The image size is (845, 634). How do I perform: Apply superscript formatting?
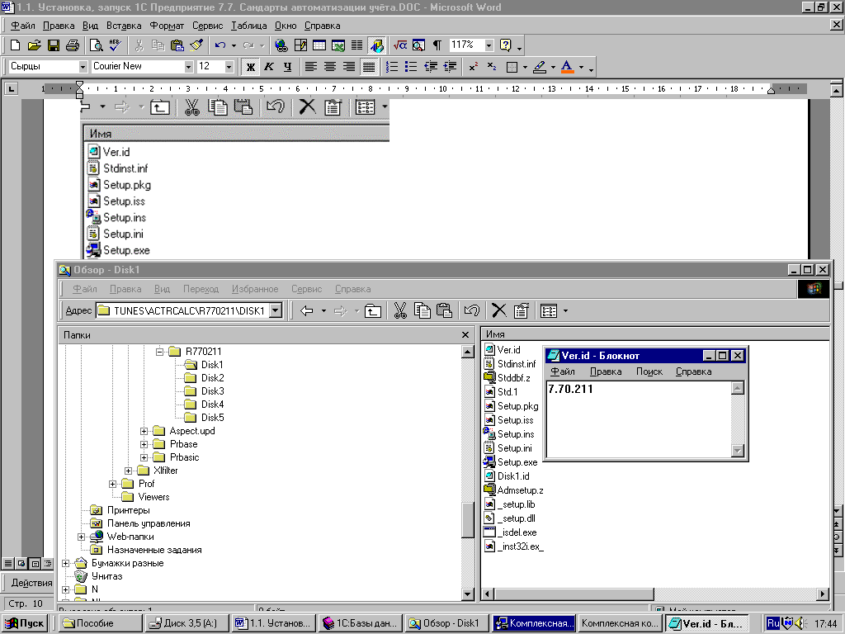click(473, 67)
